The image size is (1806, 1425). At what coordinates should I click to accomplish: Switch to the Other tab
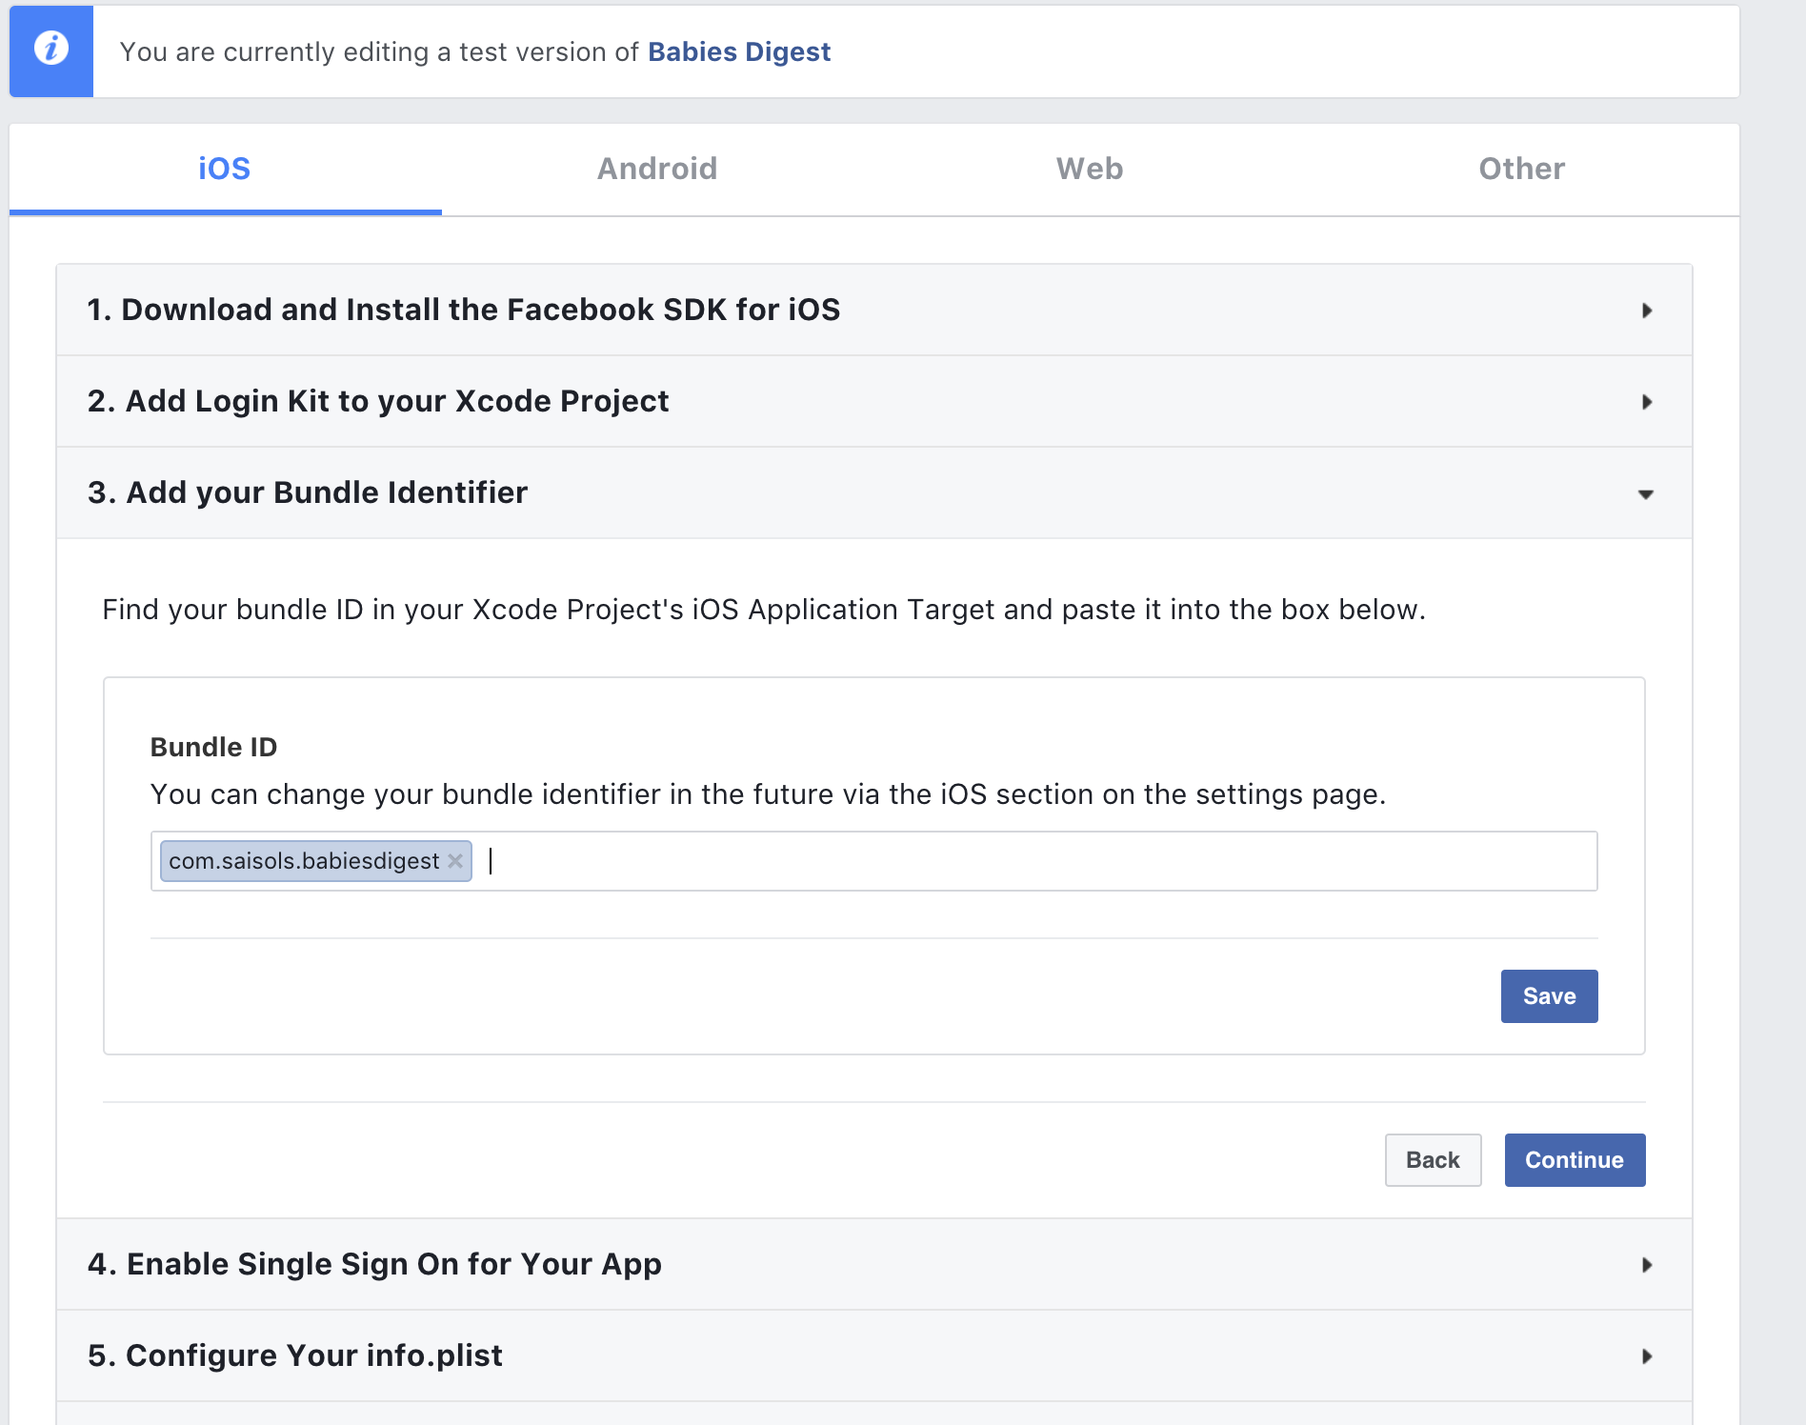point(1522,169)
